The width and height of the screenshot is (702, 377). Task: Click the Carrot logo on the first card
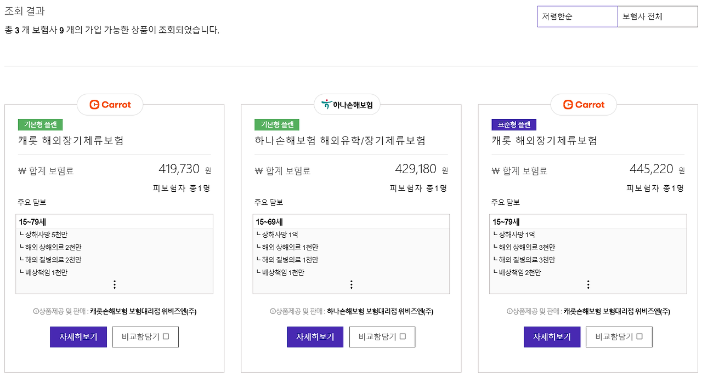[110, 104]
